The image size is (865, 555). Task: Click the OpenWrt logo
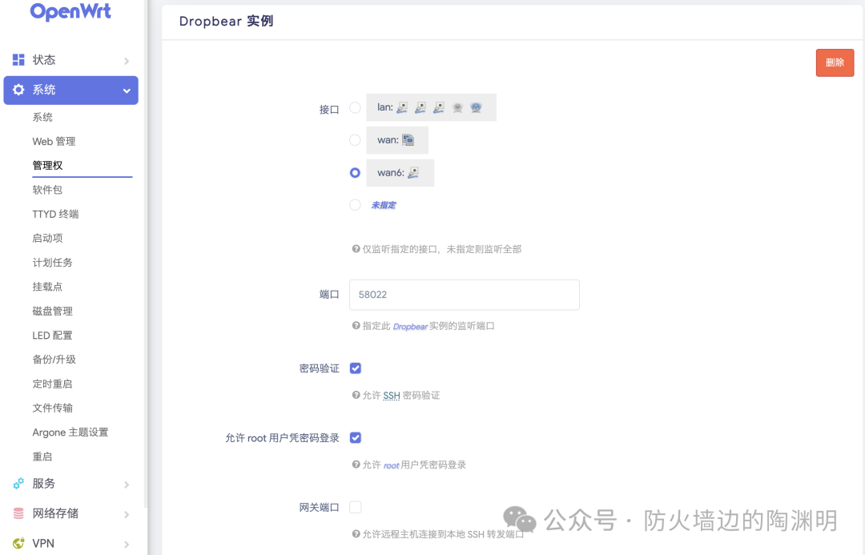70,11
